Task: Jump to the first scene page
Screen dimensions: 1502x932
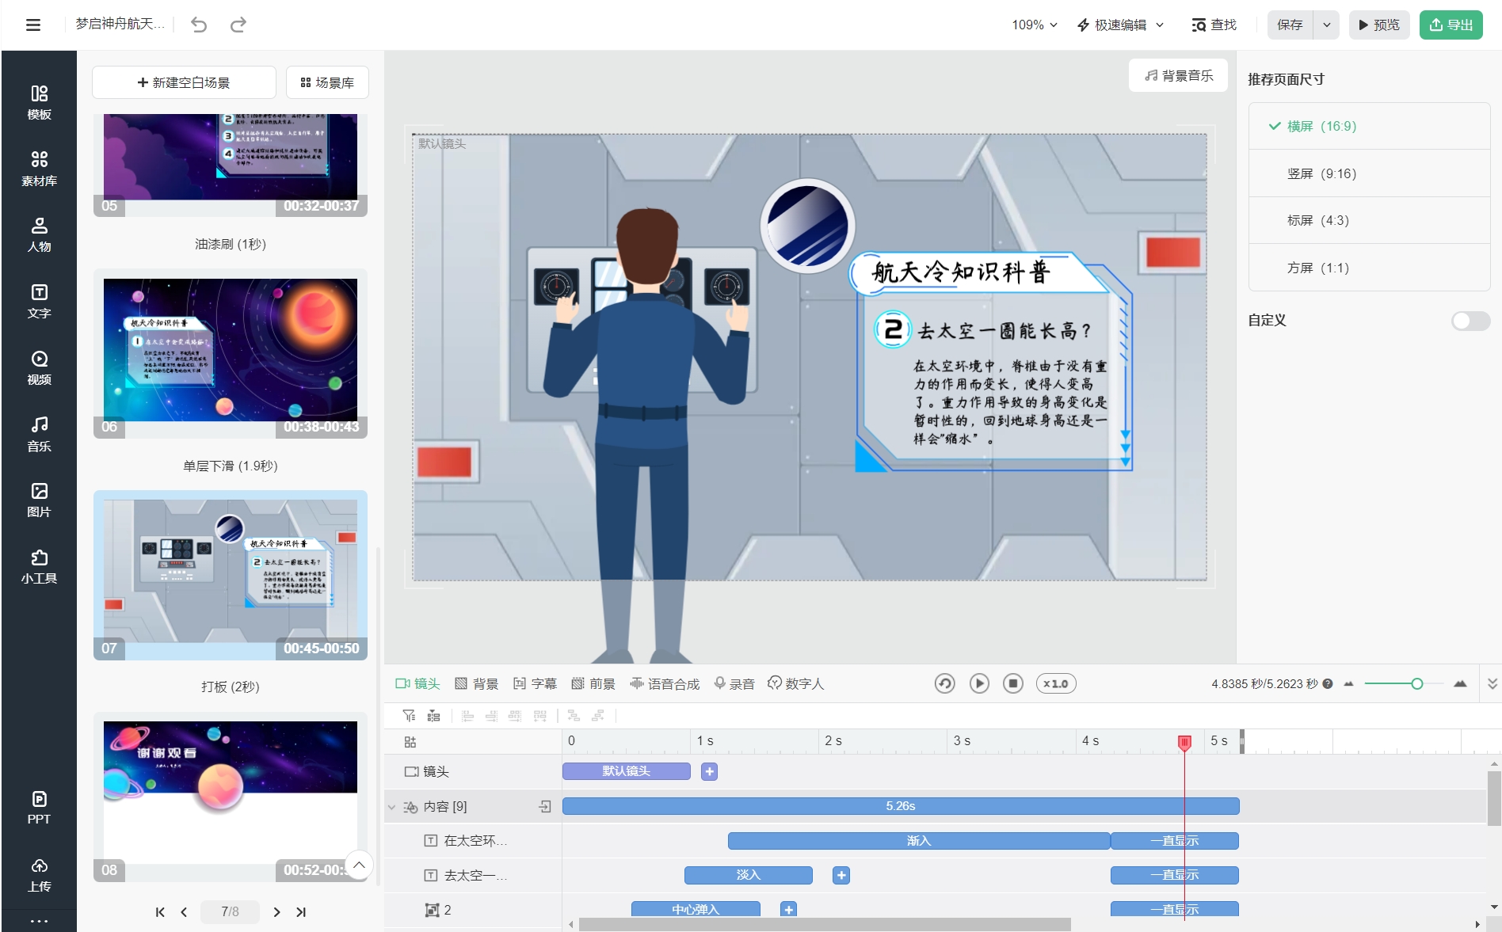Action: [x=160, y=912]
